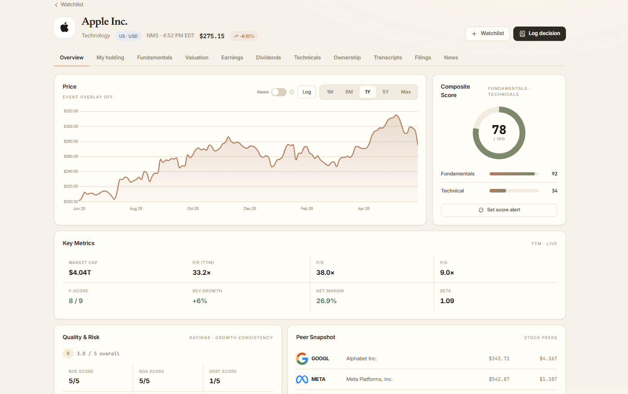The height and width of the screenshot is (394, 628).
Task: Go to the Filings tab
Action: [x=423, y=58]
